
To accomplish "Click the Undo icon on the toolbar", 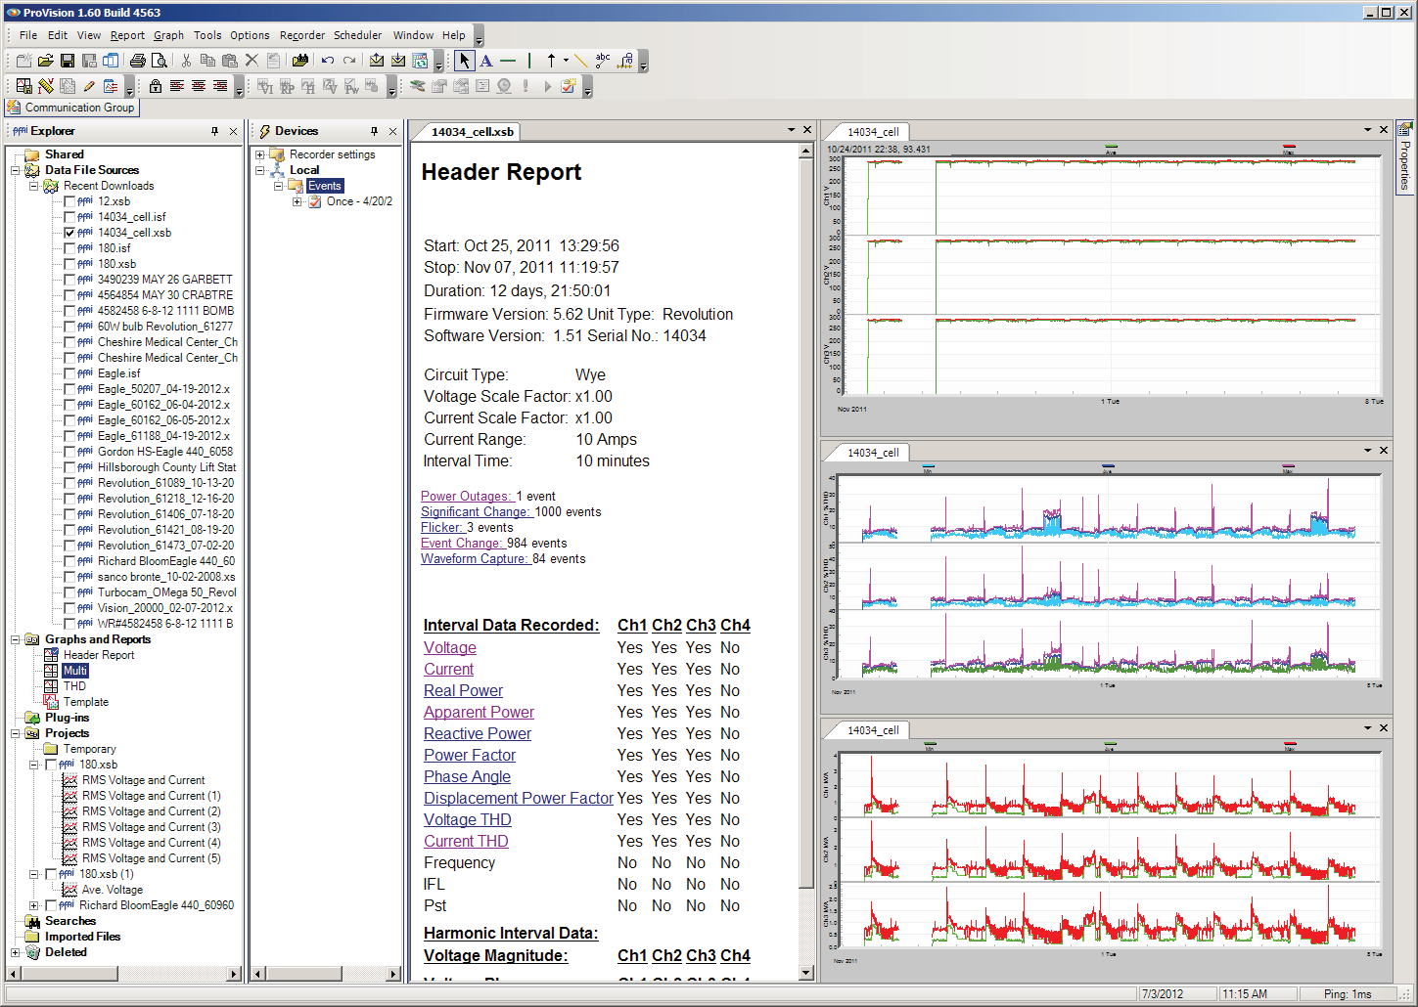I will click(x=328, y=60).
